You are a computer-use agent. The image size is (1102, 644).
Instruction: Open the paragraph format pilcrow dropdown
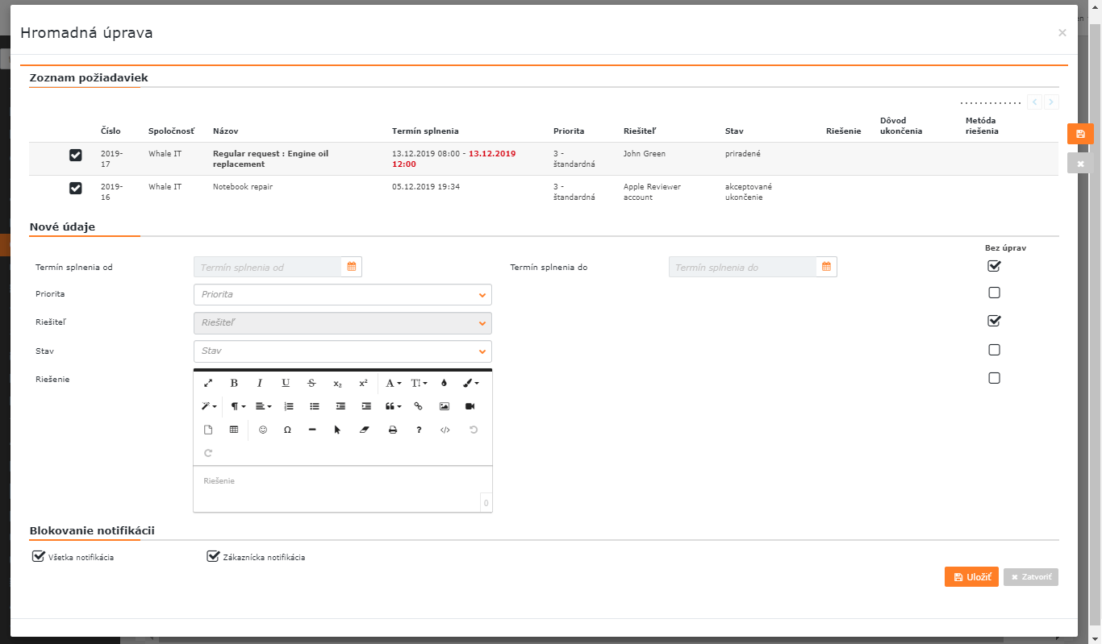(x=238, y=407)
